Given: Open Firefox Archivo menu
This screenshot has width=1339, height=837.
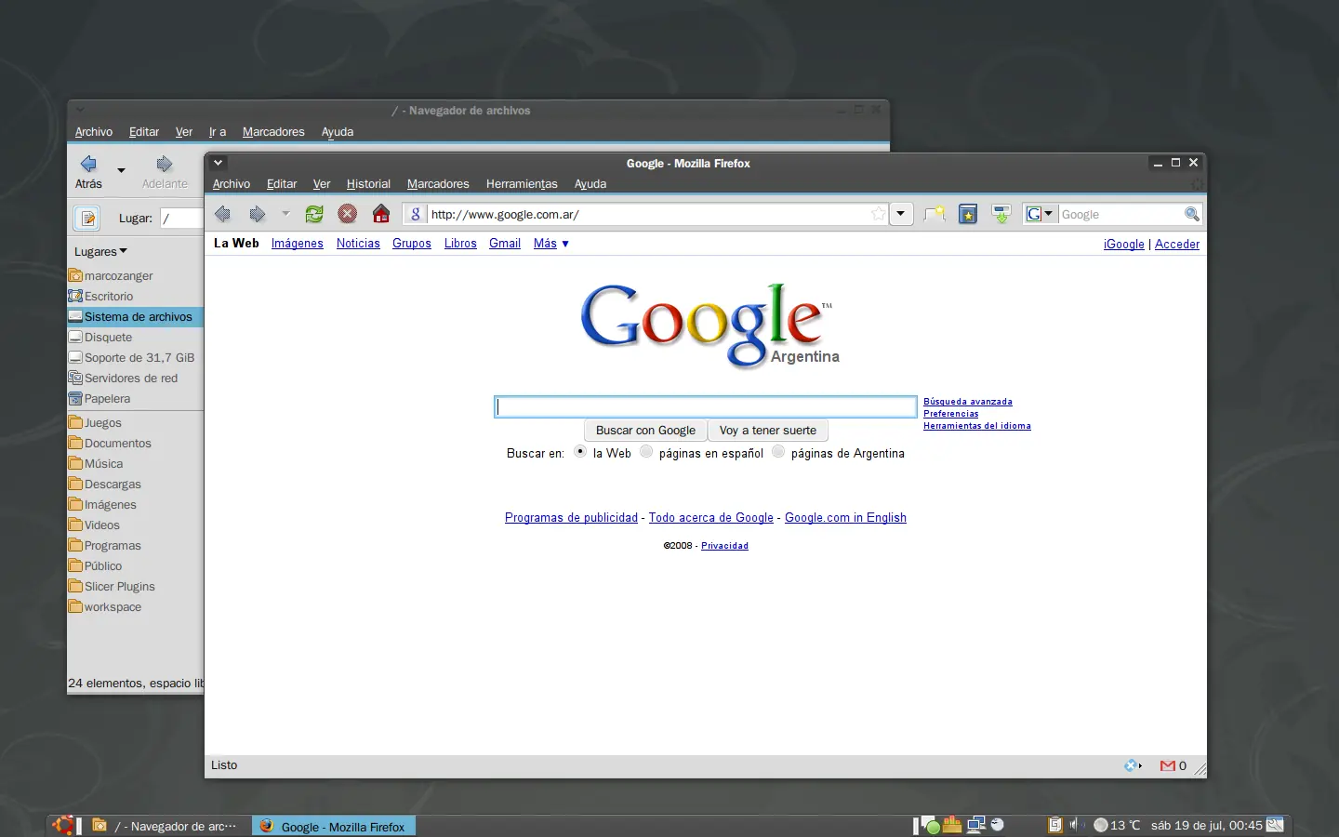Looking at the screenshot, I should click(x=232, y=184).
